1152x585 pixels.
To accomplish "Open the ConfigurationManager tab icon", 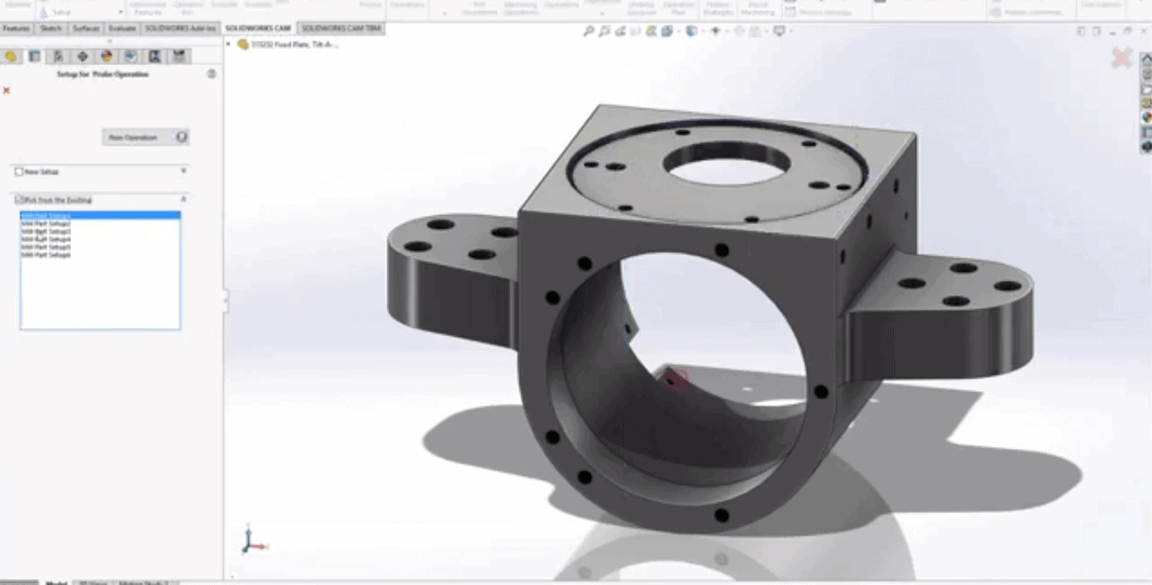I will [x=58, y=56].
